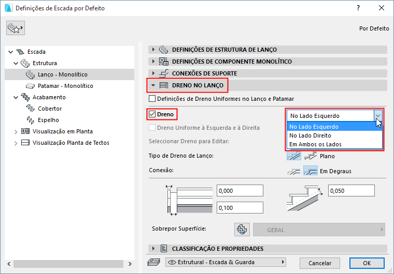The image size is (394, 274).
Task: Click the Lanço - Monolítico flight icon
Action: point(31,74)
